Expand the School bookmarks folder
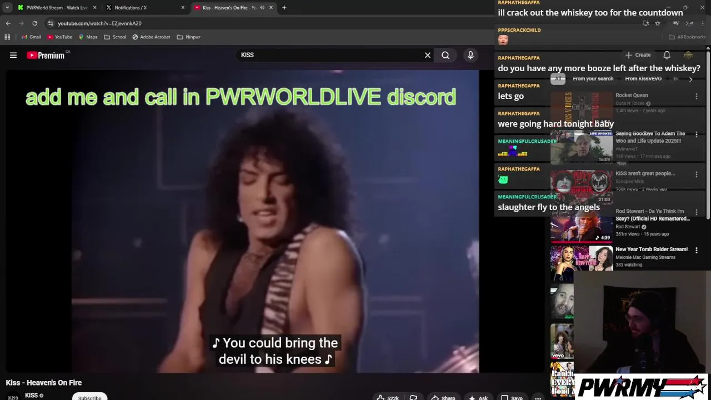 (115, 37)
